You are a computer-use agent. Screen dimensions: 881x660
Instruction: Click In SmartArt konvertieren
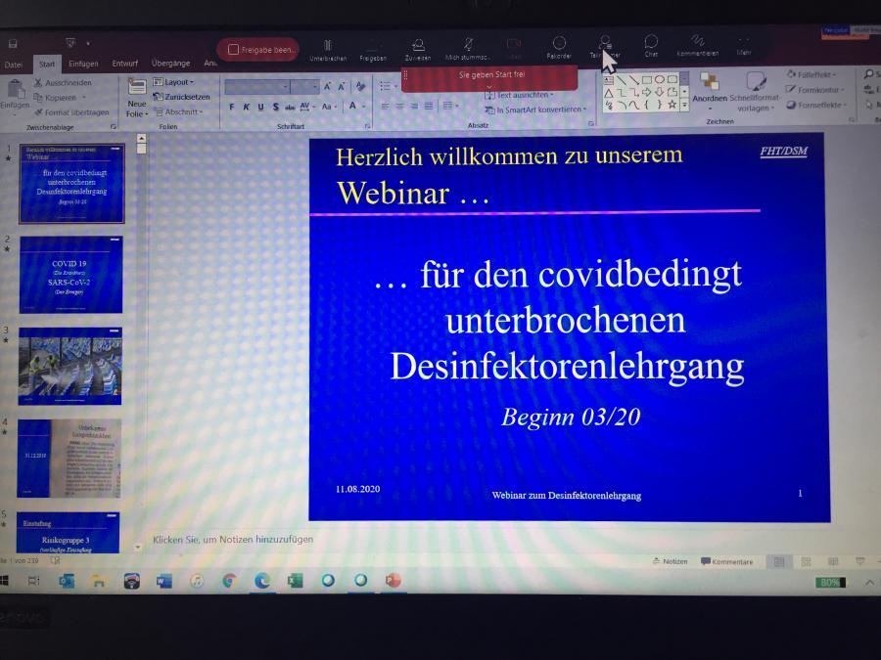[536, 110]
